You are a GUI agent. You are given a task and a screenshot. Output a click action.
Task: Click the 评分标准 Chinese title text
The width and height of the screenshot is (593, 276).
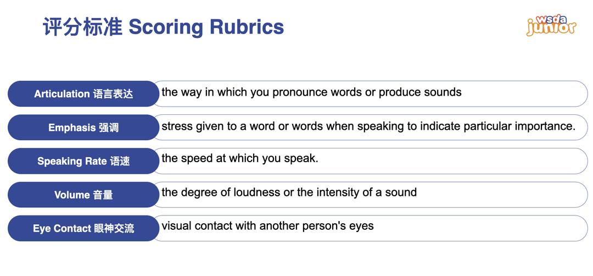point(82,27)
